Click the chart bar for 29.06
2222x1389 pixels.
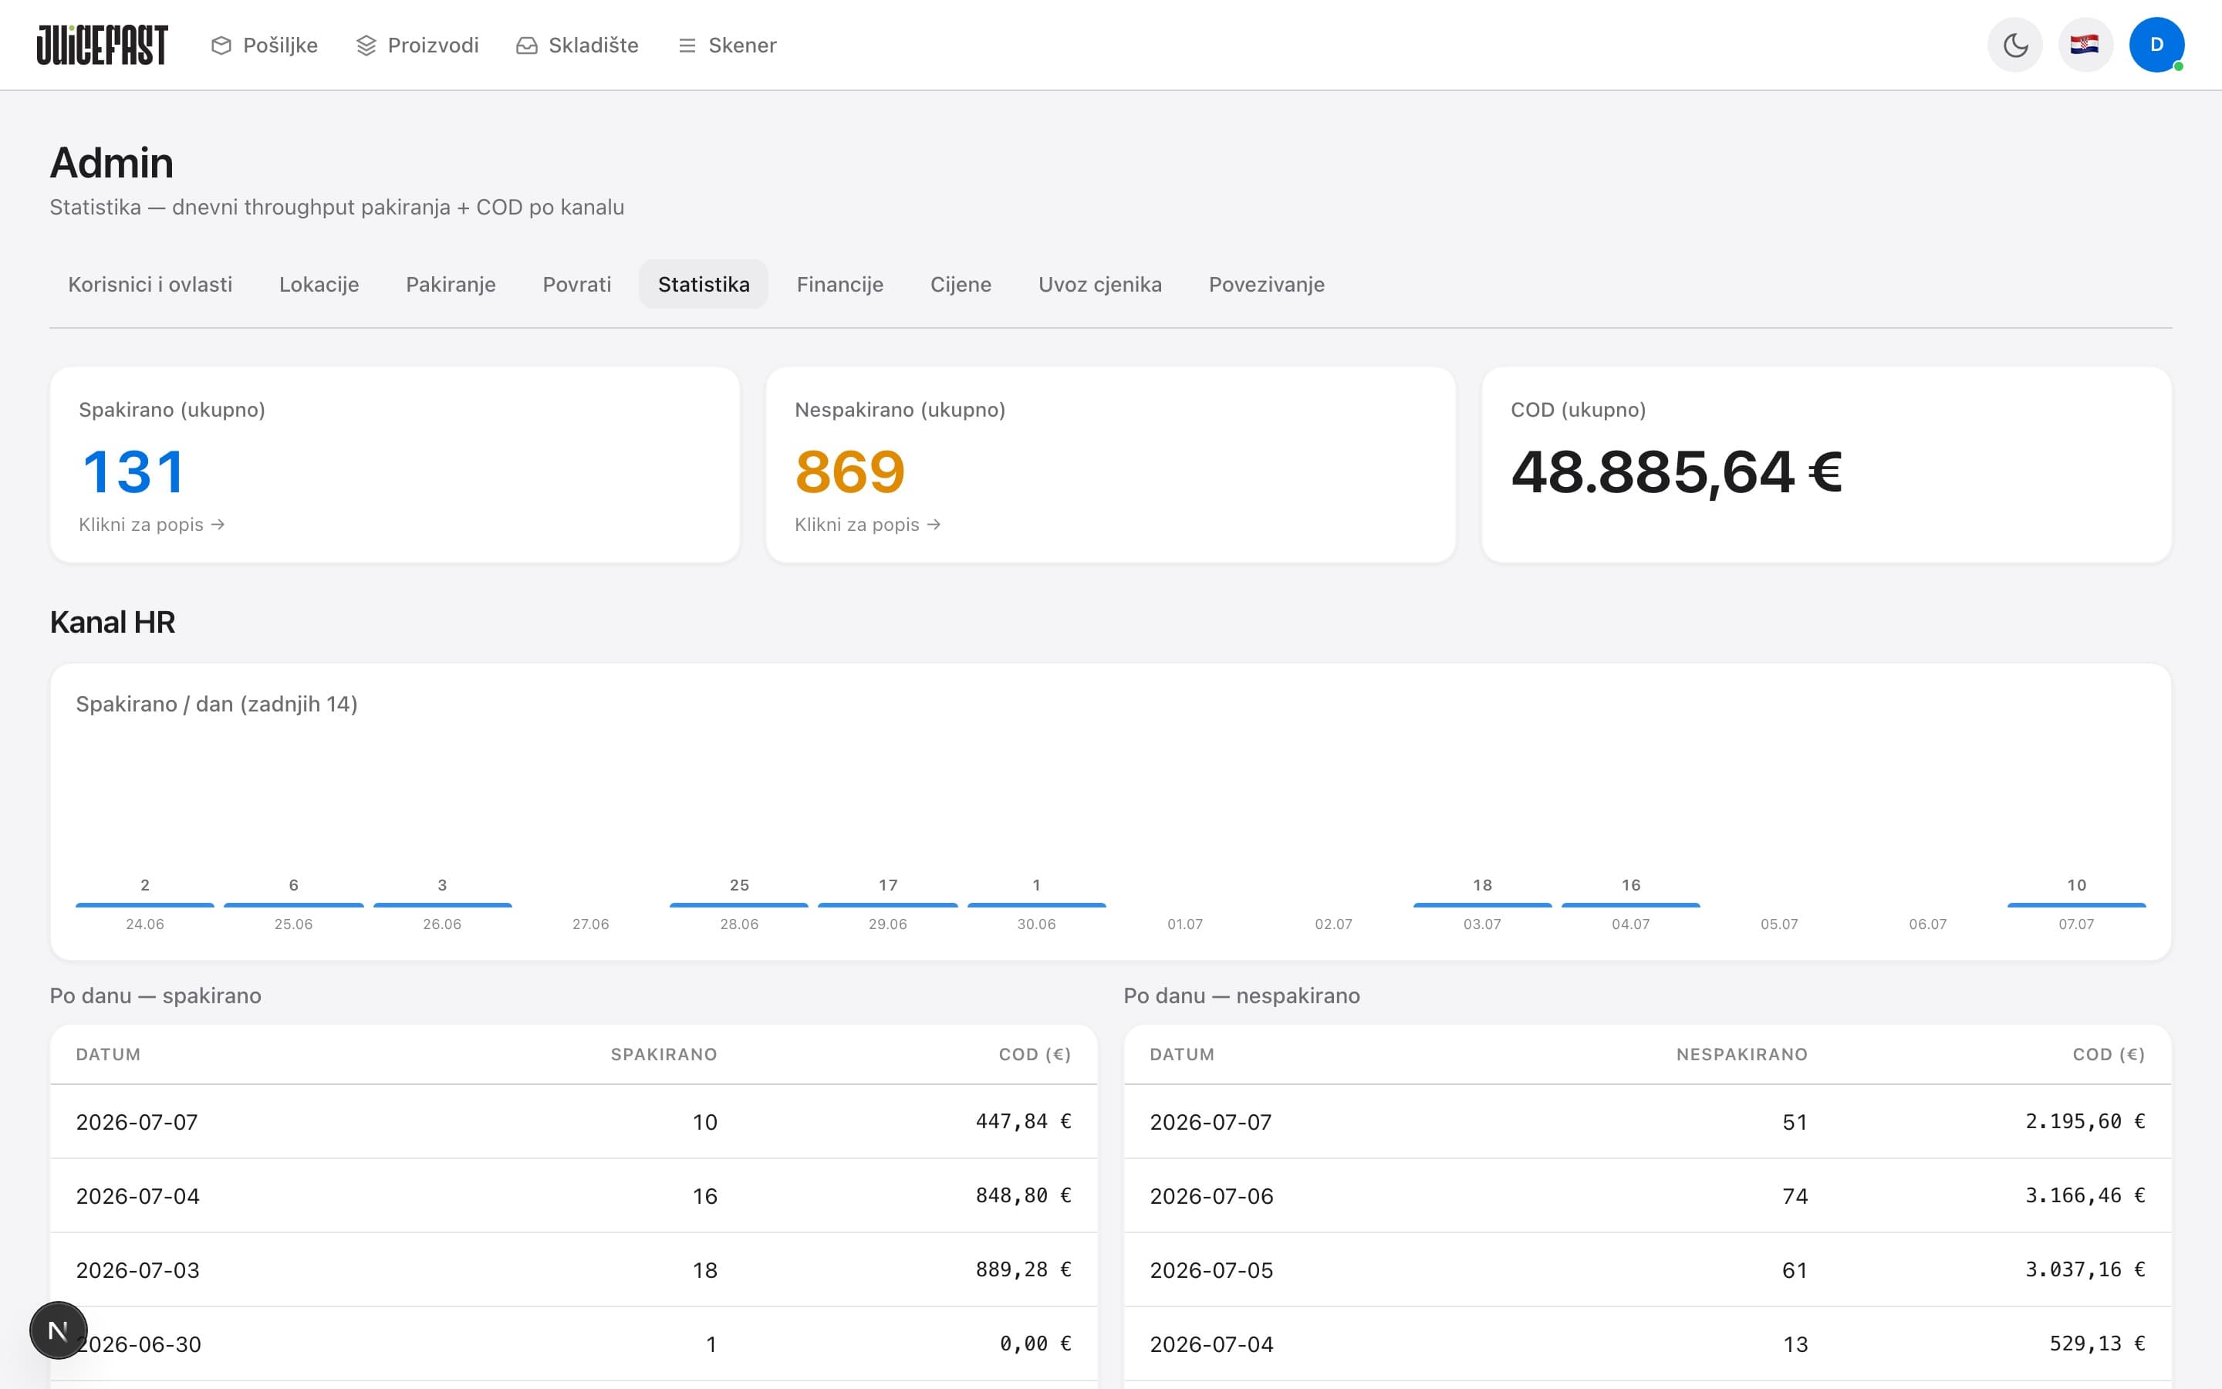tap(888, 905)
